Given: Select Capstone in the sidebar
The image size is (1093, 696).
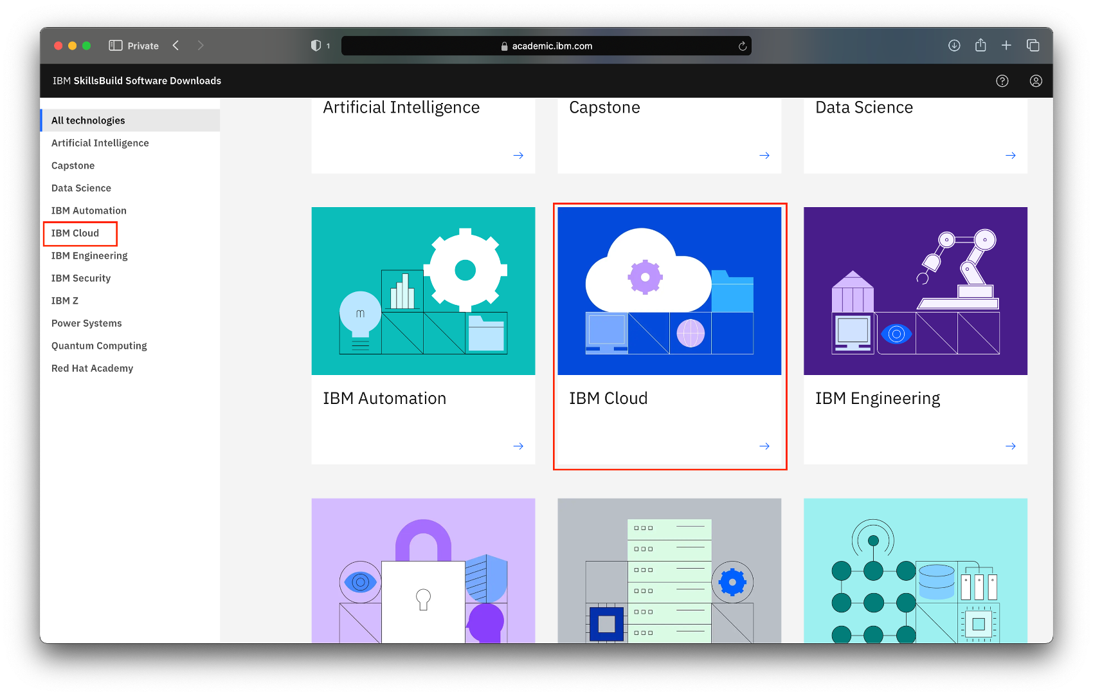Looking at the screenshot, I should (131, 165).
